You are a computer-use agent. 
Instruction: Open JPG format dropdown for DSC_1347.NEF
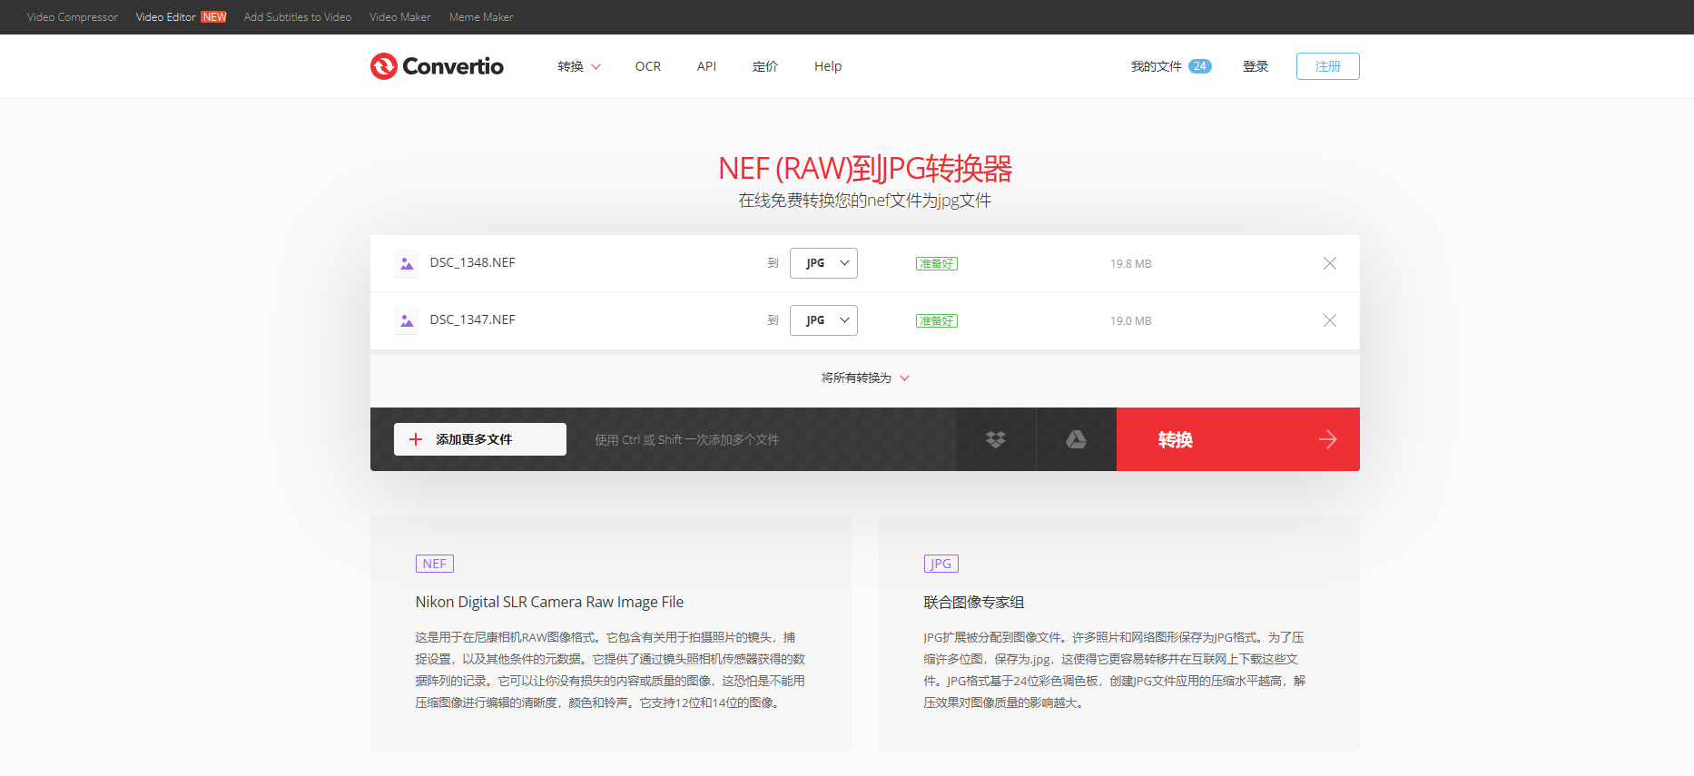point(823,320)
